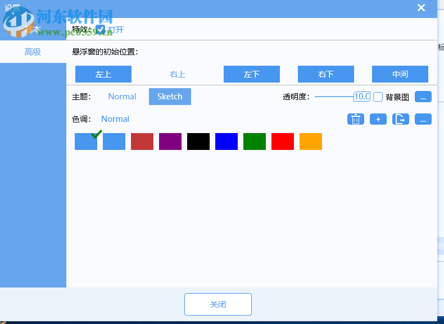Choose the purple color swatch
444x324 pixels.
pyautogui.click(x=170, y=142)
